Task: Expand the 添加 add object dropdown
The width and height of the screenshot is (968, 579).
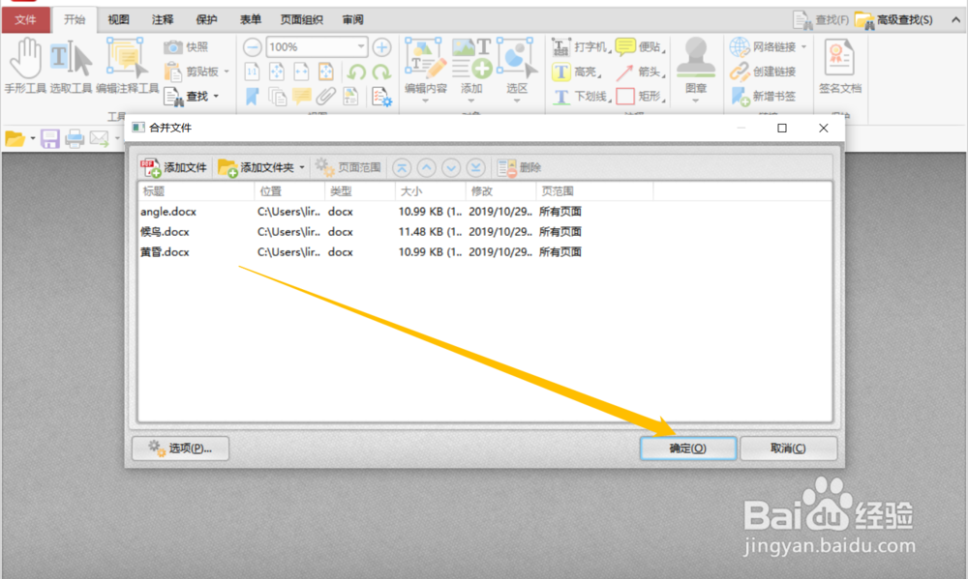Action: 471,101
